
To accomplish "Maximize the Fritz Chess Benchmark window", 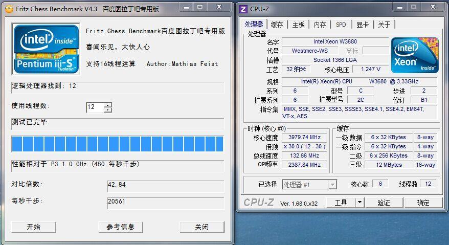I will (x=200, y=8).
